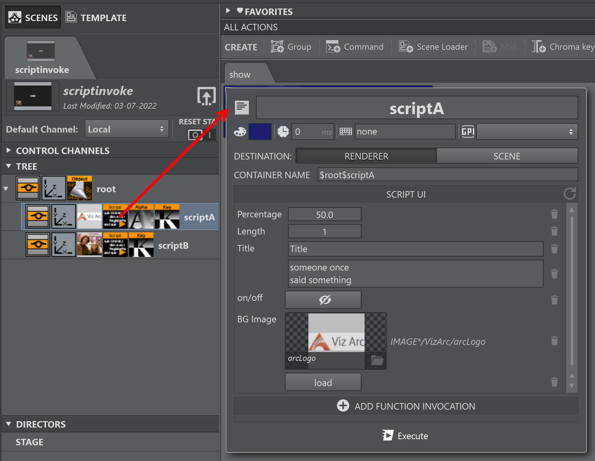Image resolution: width=595 pixels, height=461 pixels.
Task: Open folder browser on BG Image thumbnail
Action: pos(377,360)
